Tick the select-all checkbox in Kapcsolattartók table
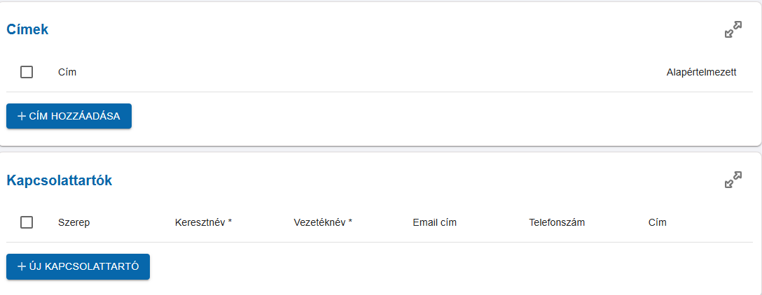The height and width of the screenshot is (295, 762). (27, 222)
